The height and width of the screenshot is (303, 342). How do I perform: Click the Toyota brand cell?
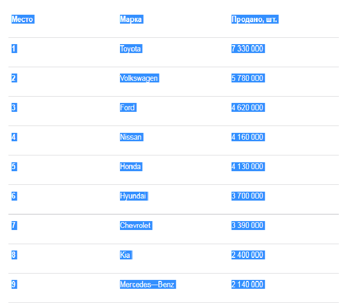pyautogui.click(x=130, y=49)
